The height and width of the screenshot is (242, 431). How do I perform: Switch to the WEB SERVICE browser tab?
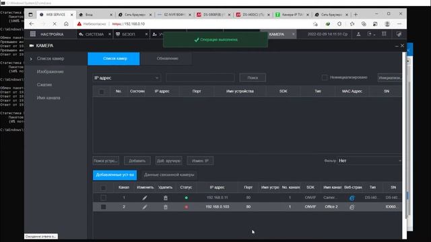(x=55, y=15)
